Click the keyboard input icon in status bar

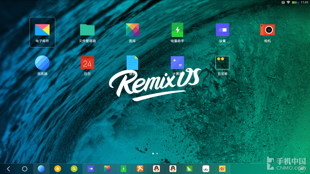click(x=283, y=2)
